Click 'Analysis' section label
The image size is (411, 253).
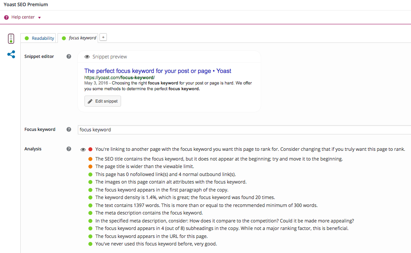[x=33, y=149]
